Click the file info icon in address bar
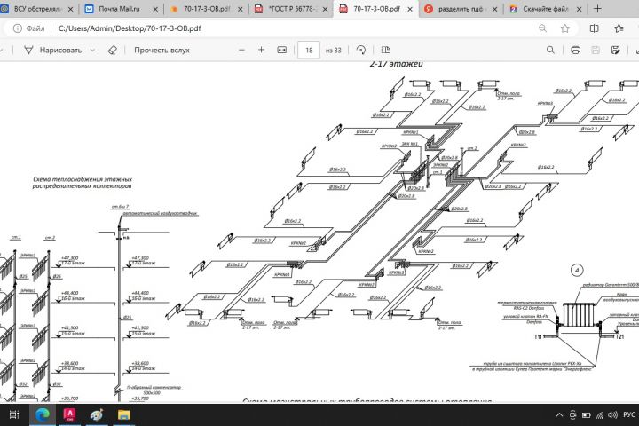The image size is (639, 426). pyautogui.click(x=18, y=28)
